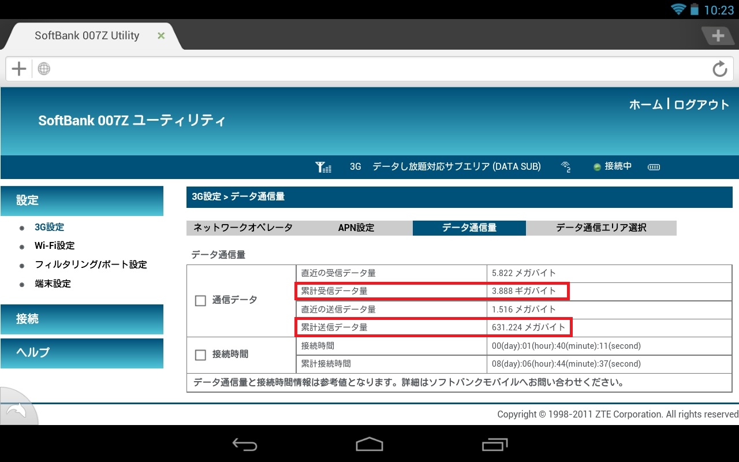The image size is (739, 462).
Task: Go to ホーム link
Action: tap(645, 105)
